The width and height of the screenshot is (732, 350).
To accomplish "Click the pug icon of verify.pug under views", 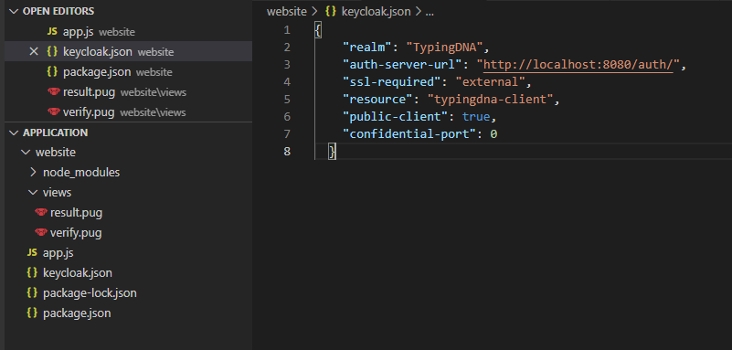I will click(41, 232).
